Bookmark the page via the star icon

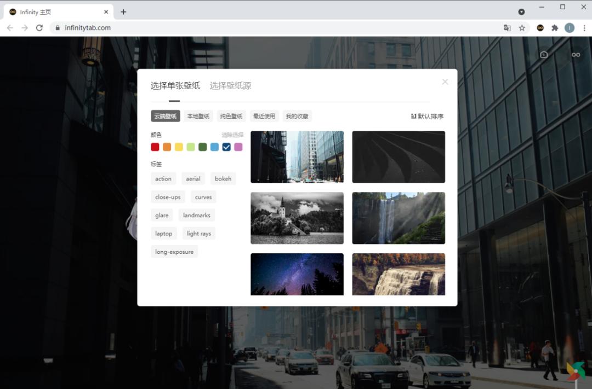click(x=522, y=27)
